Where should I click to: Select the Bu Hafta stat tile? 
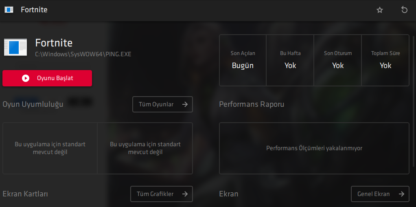tap(290, 60)
